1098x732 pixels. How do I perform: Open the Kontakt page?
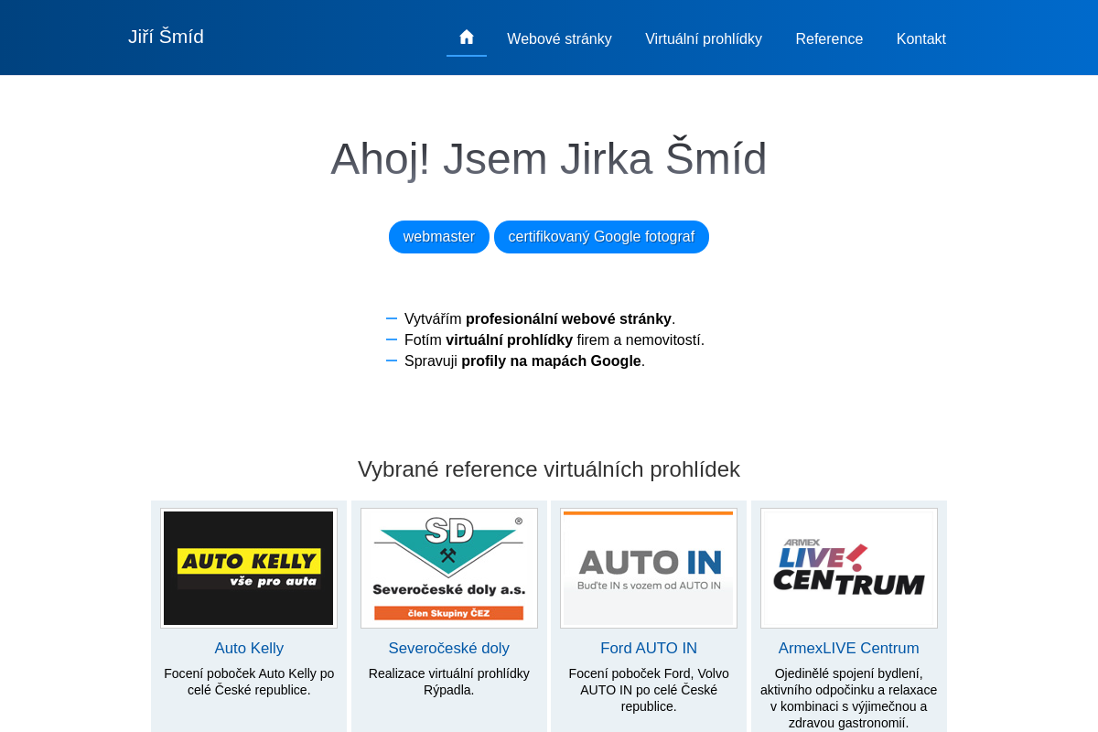coord(921,38)
